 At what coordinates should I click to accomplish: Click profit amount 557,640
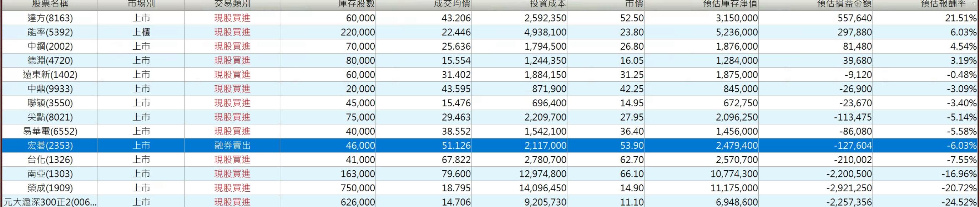[x=854, y=18]
